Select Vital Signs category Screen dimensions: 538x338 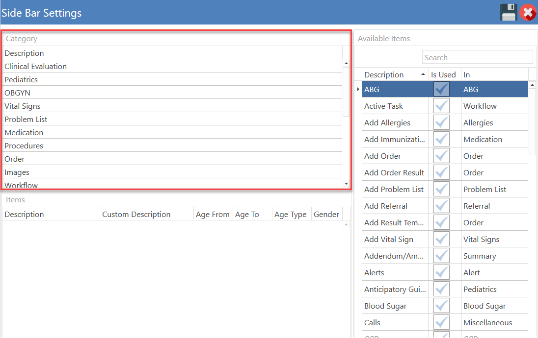tap(172, 106)
